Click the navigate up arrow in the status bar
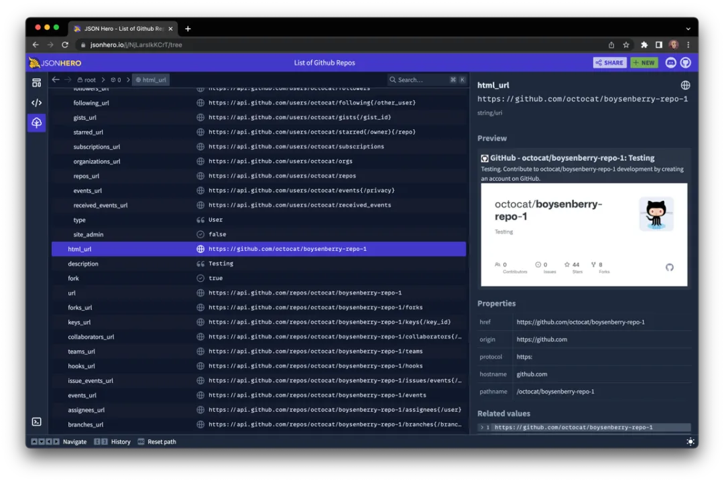This screenshot has width=724, height=482. 34,441
